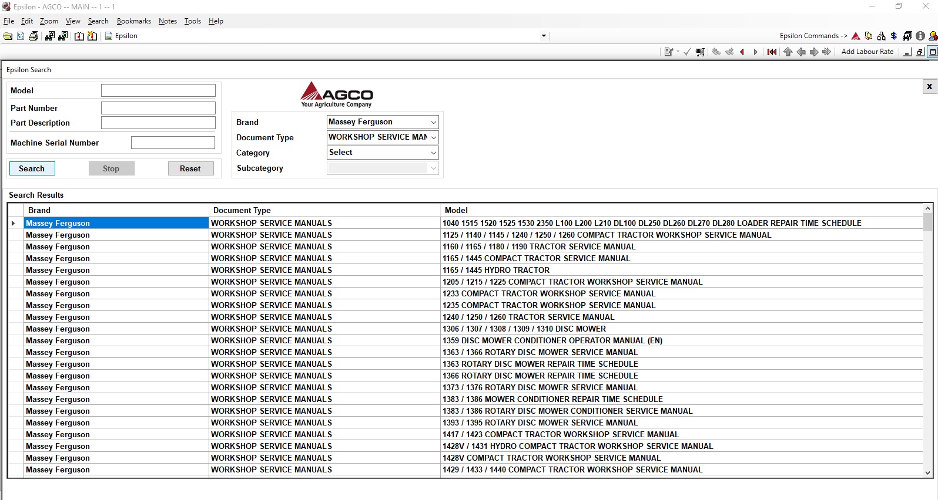Click the open book bookmark icon
The width and height of the screenshot is (938, 500).
click(x=79, y=36)
